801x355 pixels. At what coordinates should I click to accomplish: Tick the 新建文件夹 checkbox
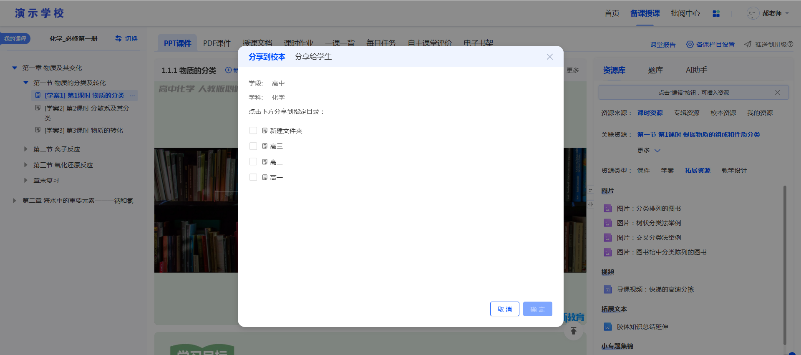pyautogui.click(x=253, y=131)
